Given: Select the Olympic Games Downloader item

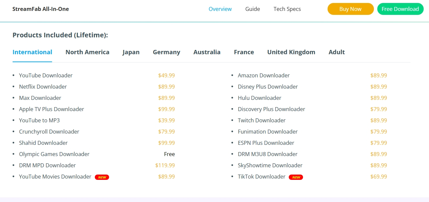Looking at the screenshot, I should click(x=54, y=154).
